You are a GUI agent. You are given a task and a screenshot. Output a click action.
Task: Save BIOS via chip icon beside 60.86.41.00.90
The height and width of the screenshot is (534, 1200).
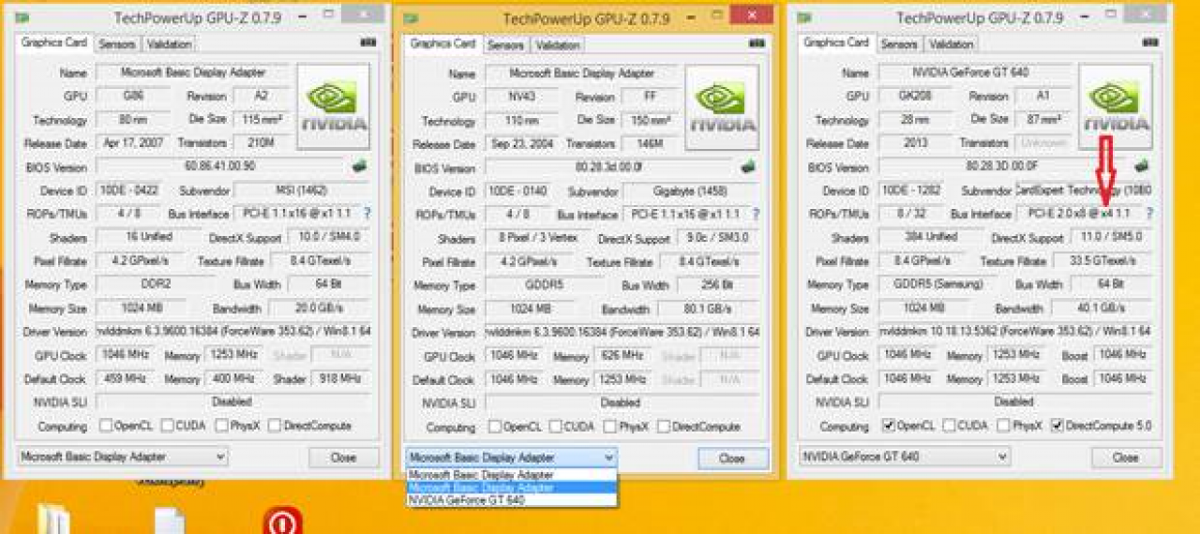pyautogui.click(x=360, y=166)
